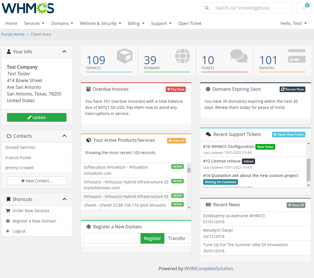This screenshot has width=314, height=278.
Task: Click the domain name input field
Action: tap(112, 238)
